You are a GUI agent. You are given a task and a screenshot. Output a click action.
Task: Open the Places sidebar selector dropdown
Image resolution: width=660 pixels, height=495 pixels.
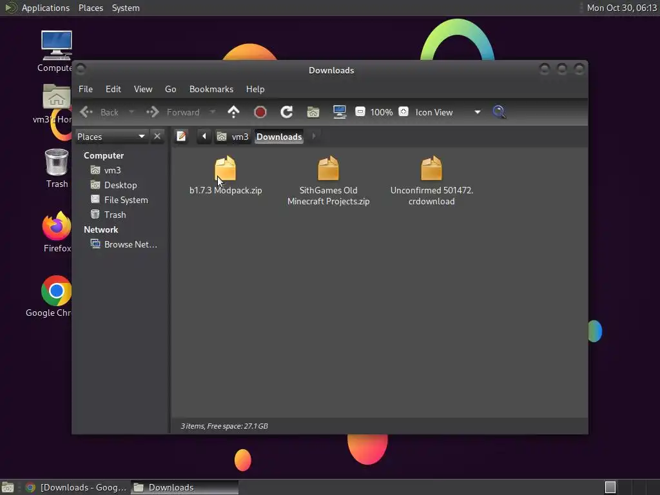[x=111, y=137]
